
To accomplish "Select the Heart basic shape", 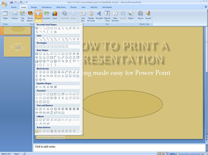I will [59, 61].
